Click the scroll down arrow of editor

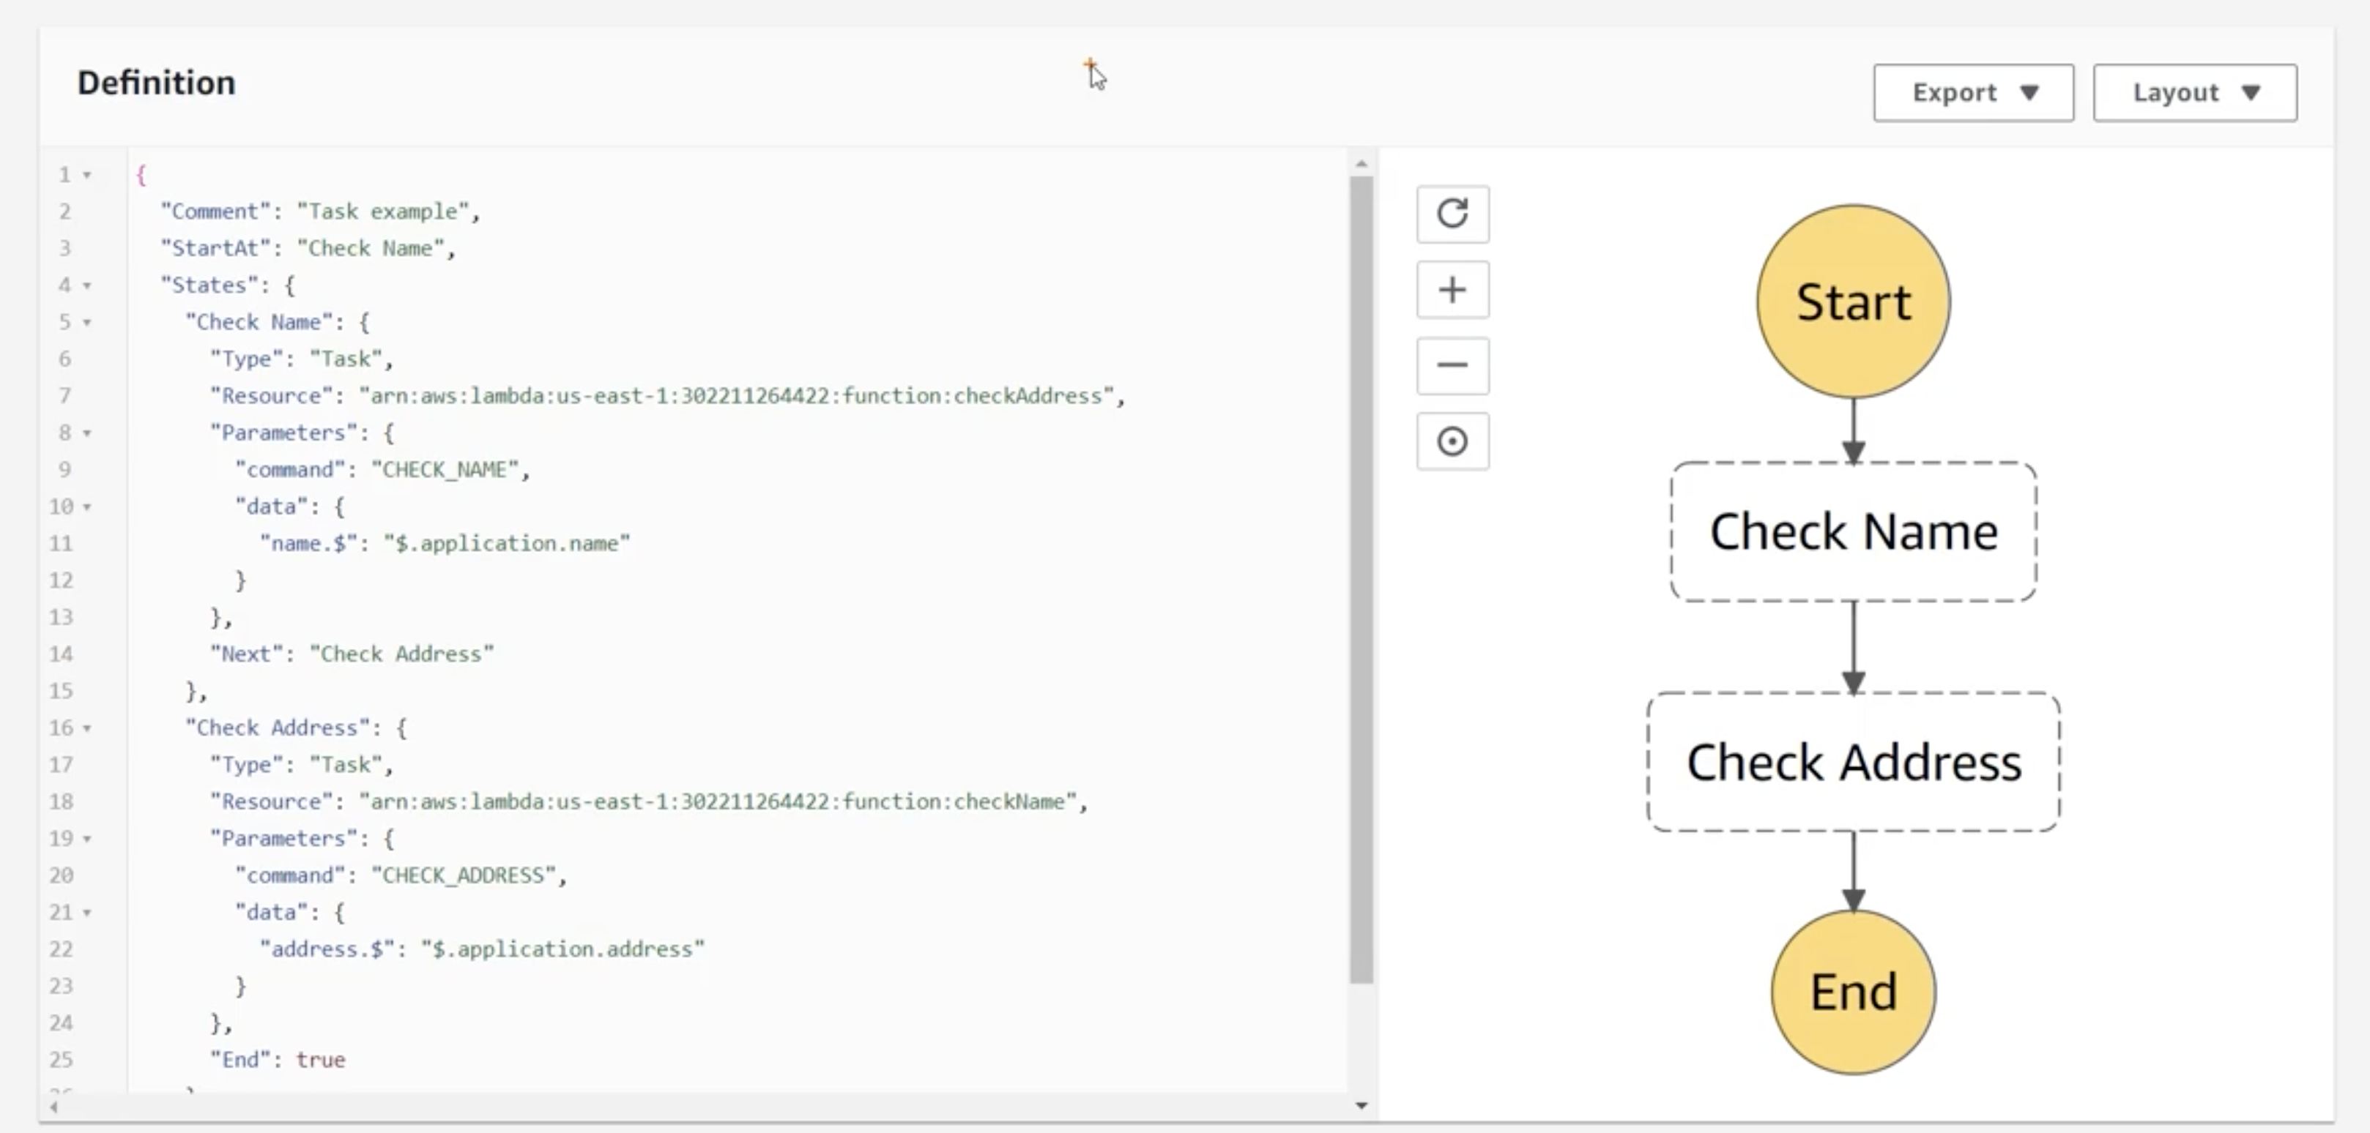(1362, 1105)
